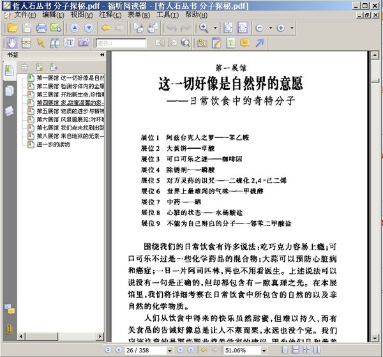This screenshot has height=357, width=383.
Task: Go to previous page using up arrow toolbar icon
Action: point(75,28)
